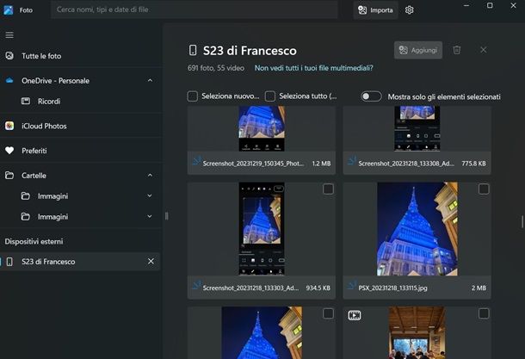Click the first Immagini folder icon
The height and width of the screenshot is (359, 525).
[26, 196]
